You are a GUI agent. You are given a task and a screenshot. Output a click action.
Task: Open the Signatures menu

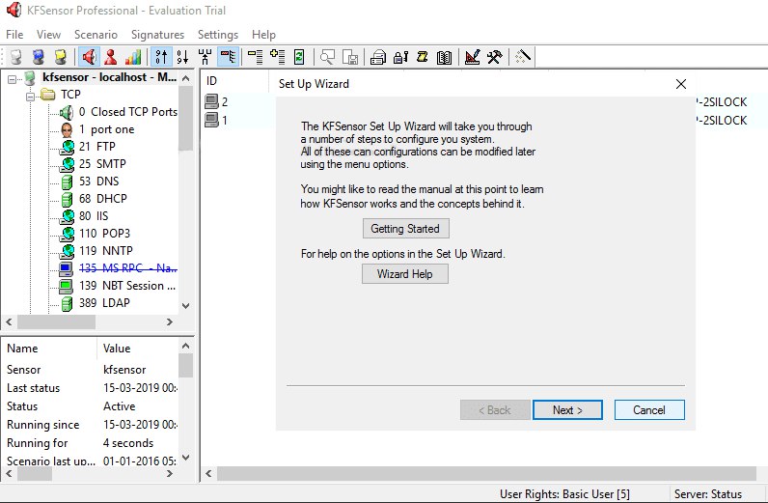point(157,35)
